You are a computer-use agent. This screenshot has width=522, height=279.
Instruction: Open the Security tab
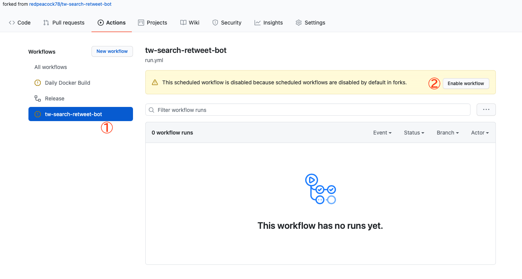click(x=227, y=23)
